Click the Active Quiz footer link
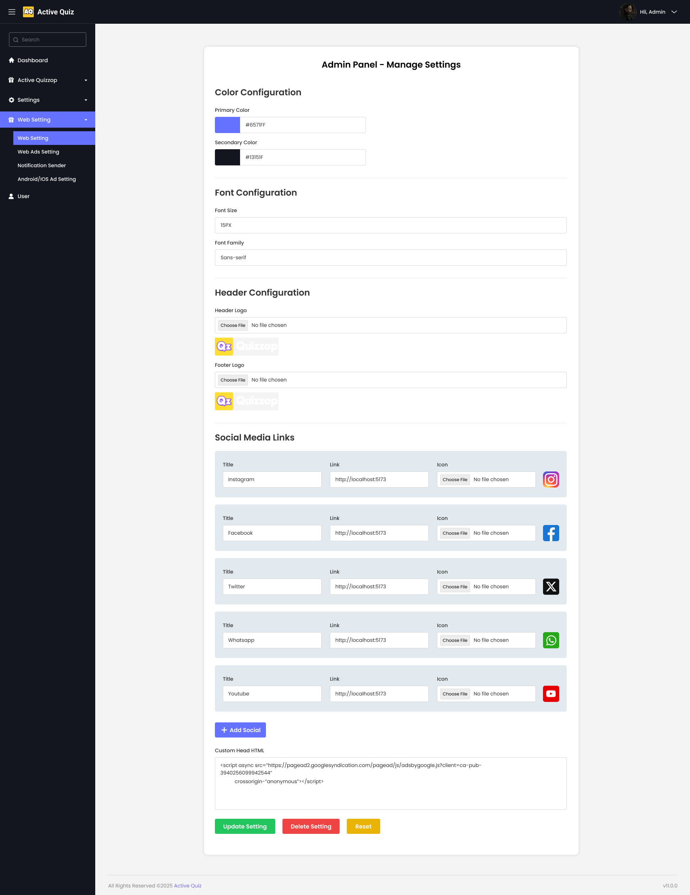 pos(188,886)
